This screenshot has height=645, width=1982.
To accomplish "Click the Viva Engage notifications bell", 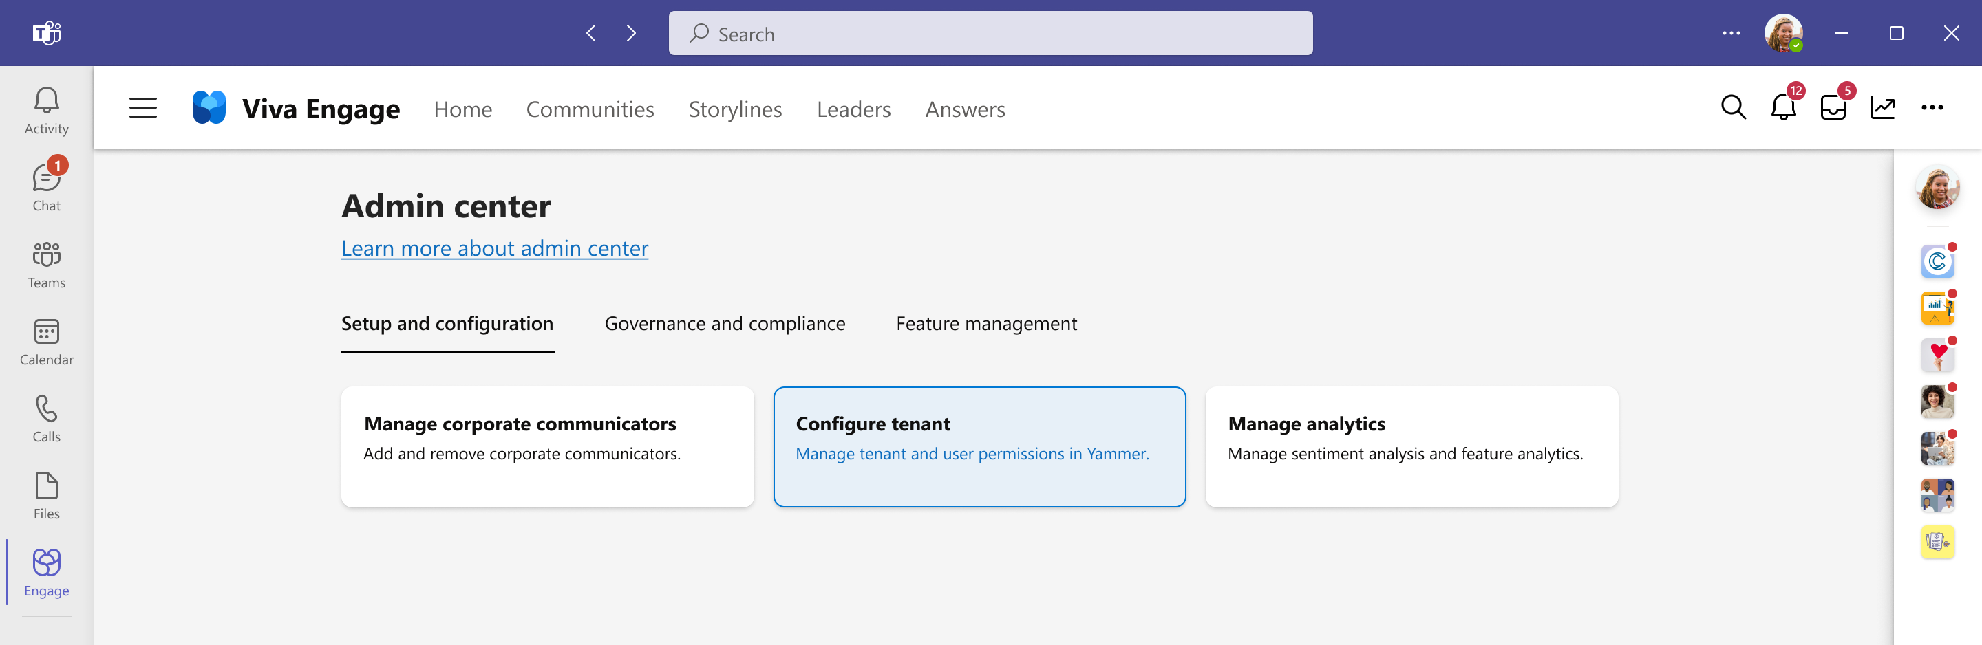I will click(x=1782, y=107).
